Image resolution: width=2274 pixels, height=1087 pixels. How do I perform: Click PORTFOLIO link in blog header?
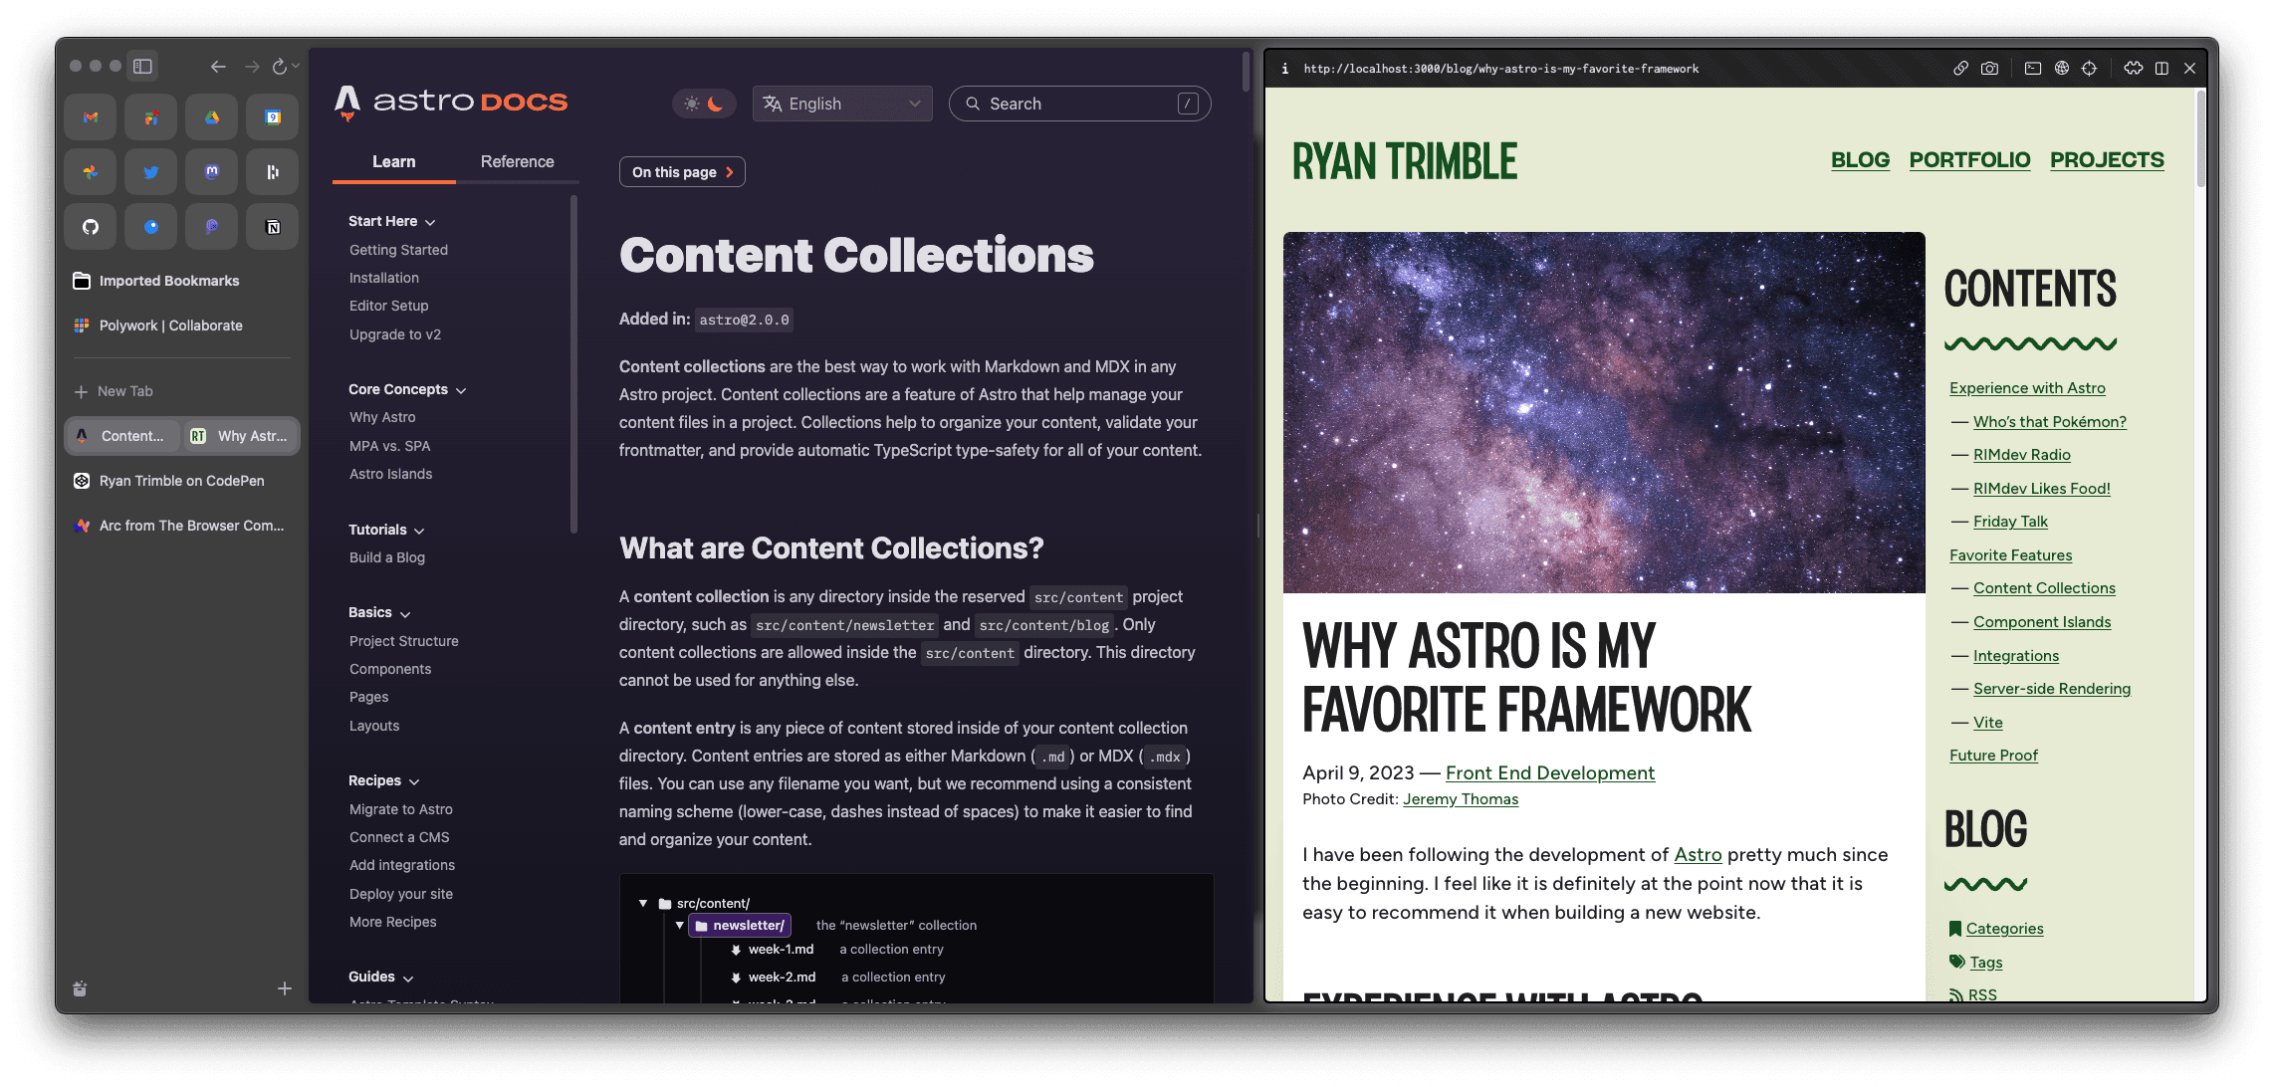(1968, 160)
